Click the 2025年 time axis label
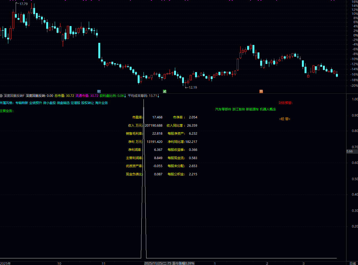This screenshot has width=358, height=265. 5,263
